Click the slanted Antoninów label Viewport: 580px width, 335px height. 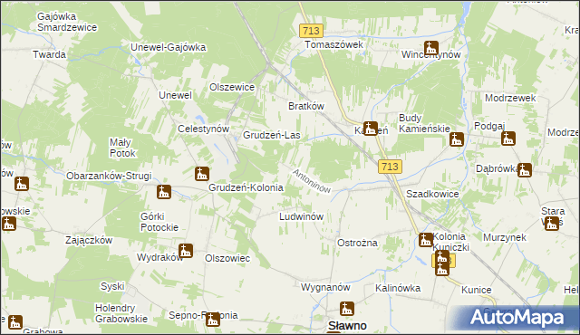pyautogui.click(x=312, y=181)
